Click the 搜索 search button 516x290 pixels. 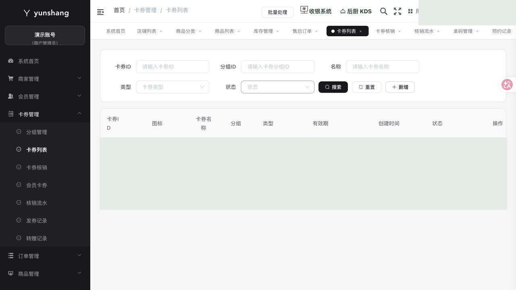click(333, 87)
